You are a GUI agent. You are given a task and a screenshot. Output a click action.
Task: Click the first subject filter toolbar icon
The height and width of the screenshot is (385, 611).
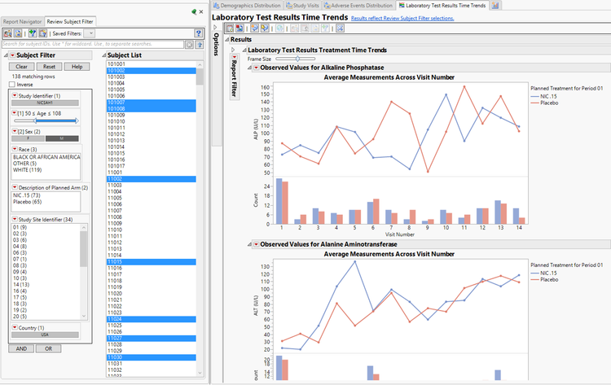click(7, 33)
